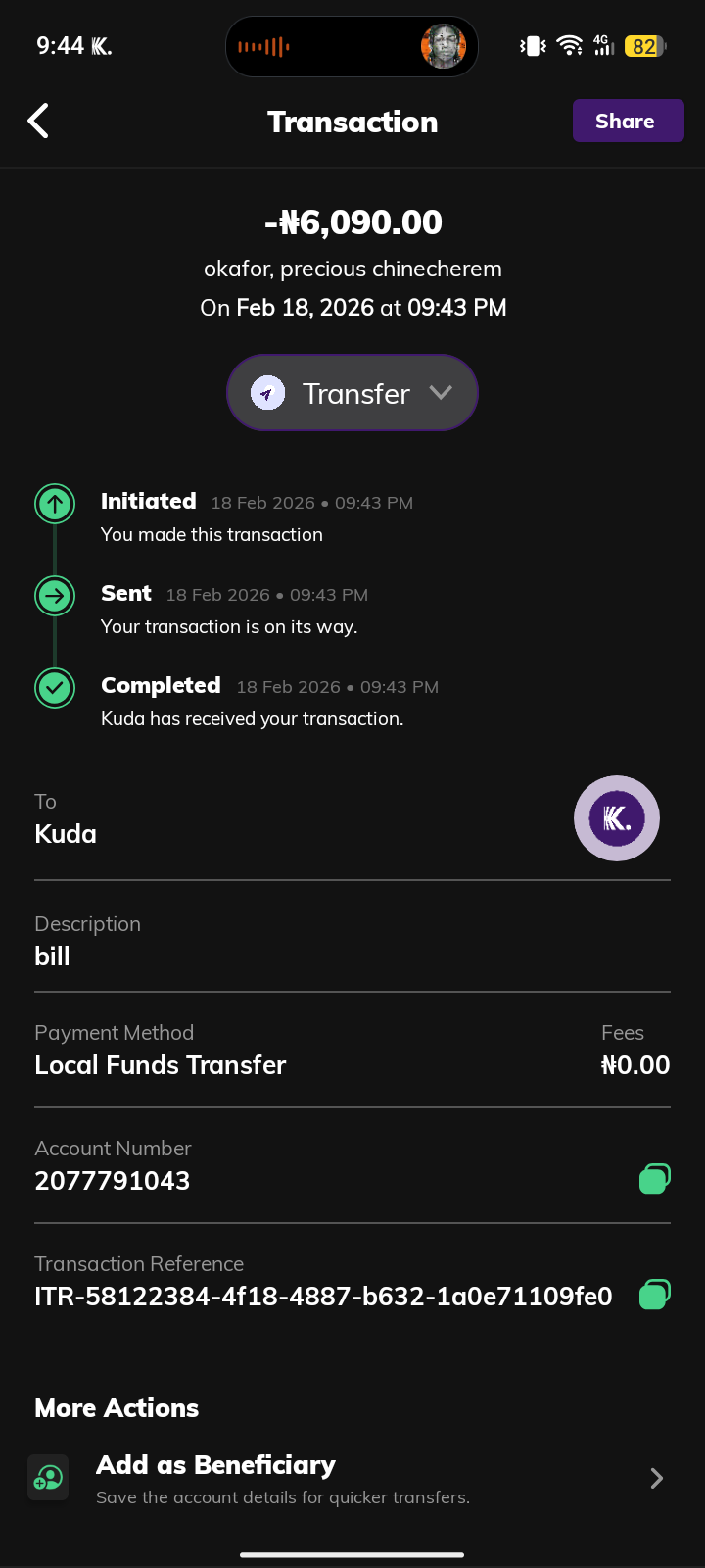Tap the transaction reference text

point(323,1297)
